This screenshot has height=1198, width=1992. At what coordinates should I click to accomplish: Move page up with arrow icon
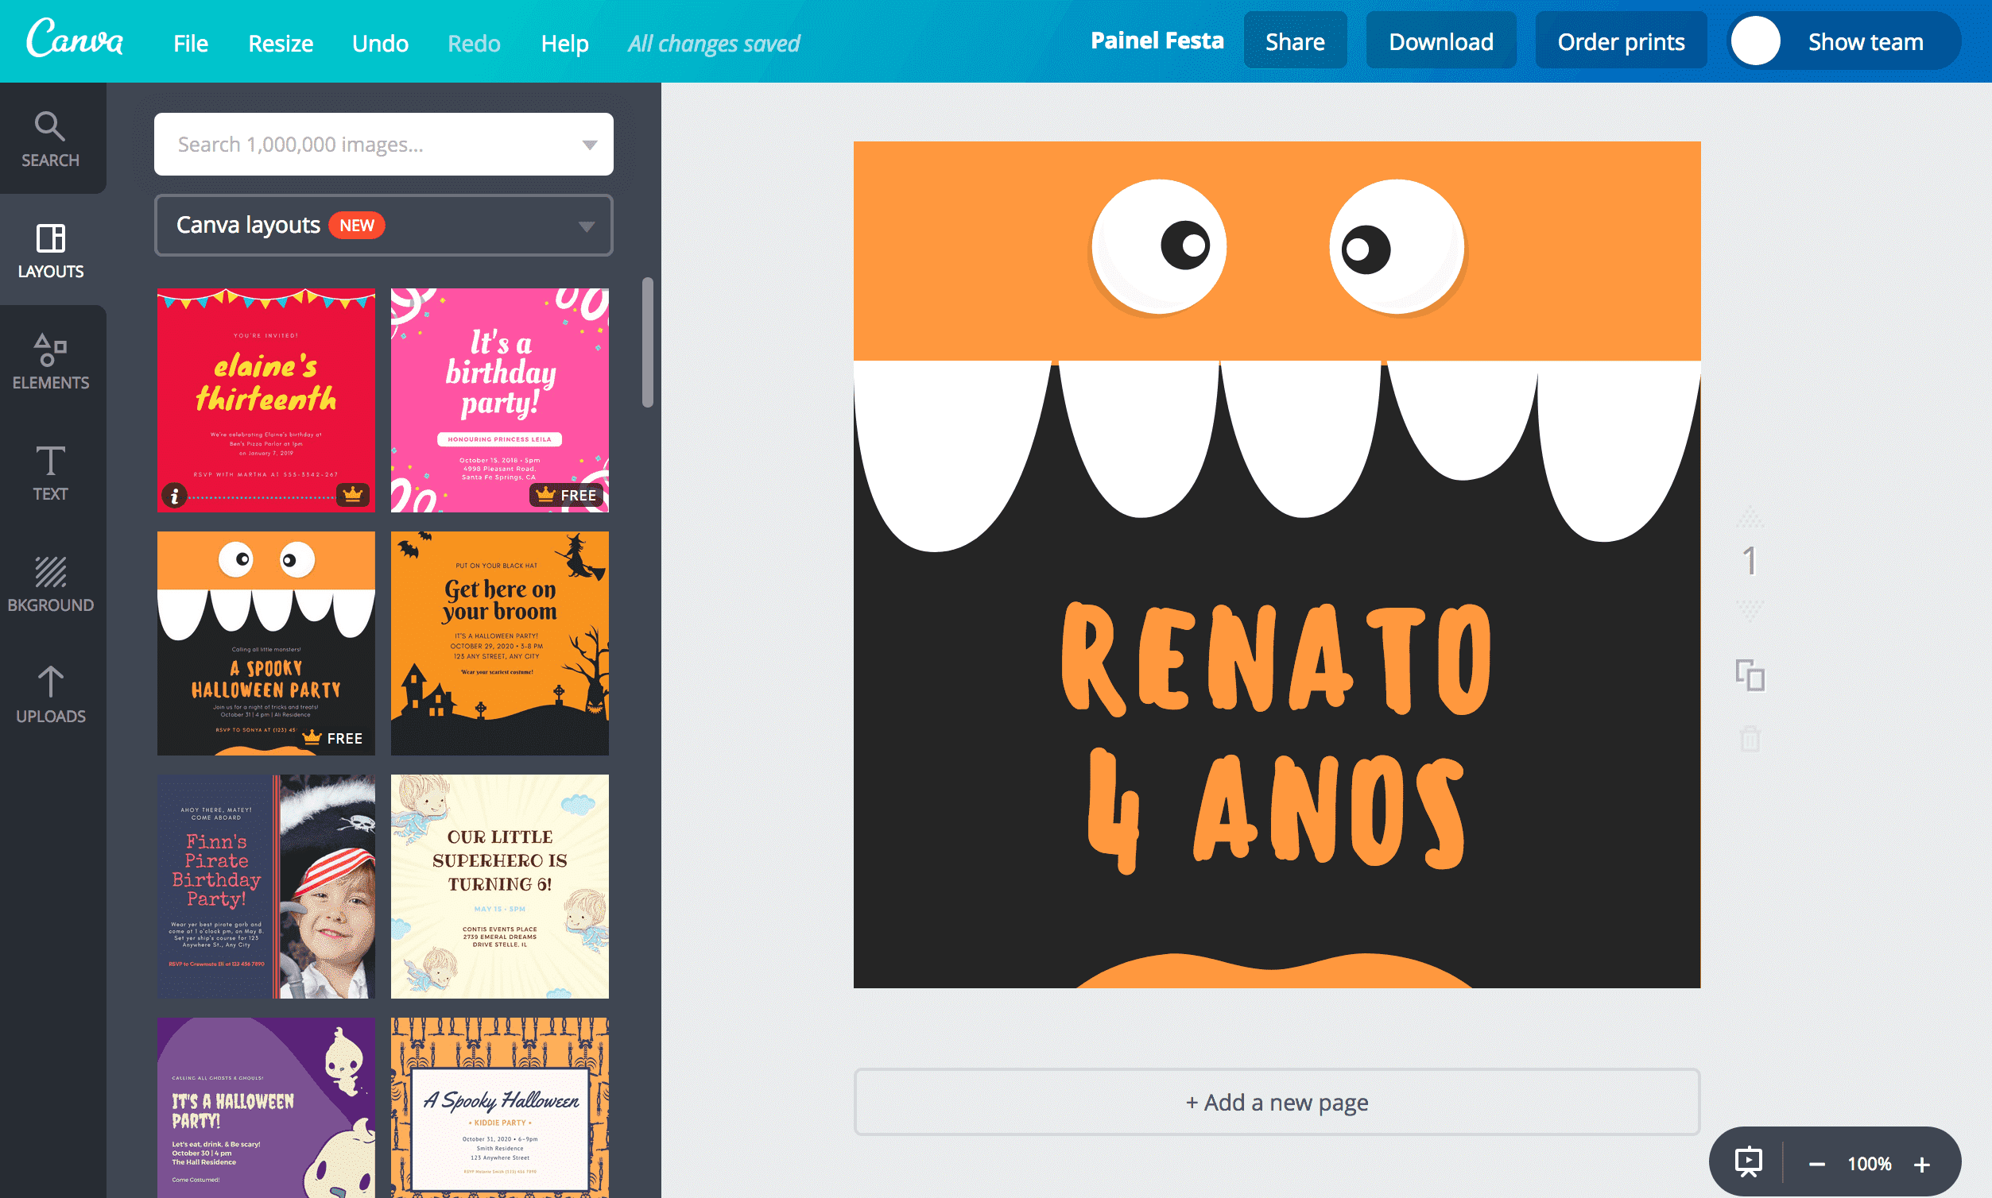[1750, 516]
